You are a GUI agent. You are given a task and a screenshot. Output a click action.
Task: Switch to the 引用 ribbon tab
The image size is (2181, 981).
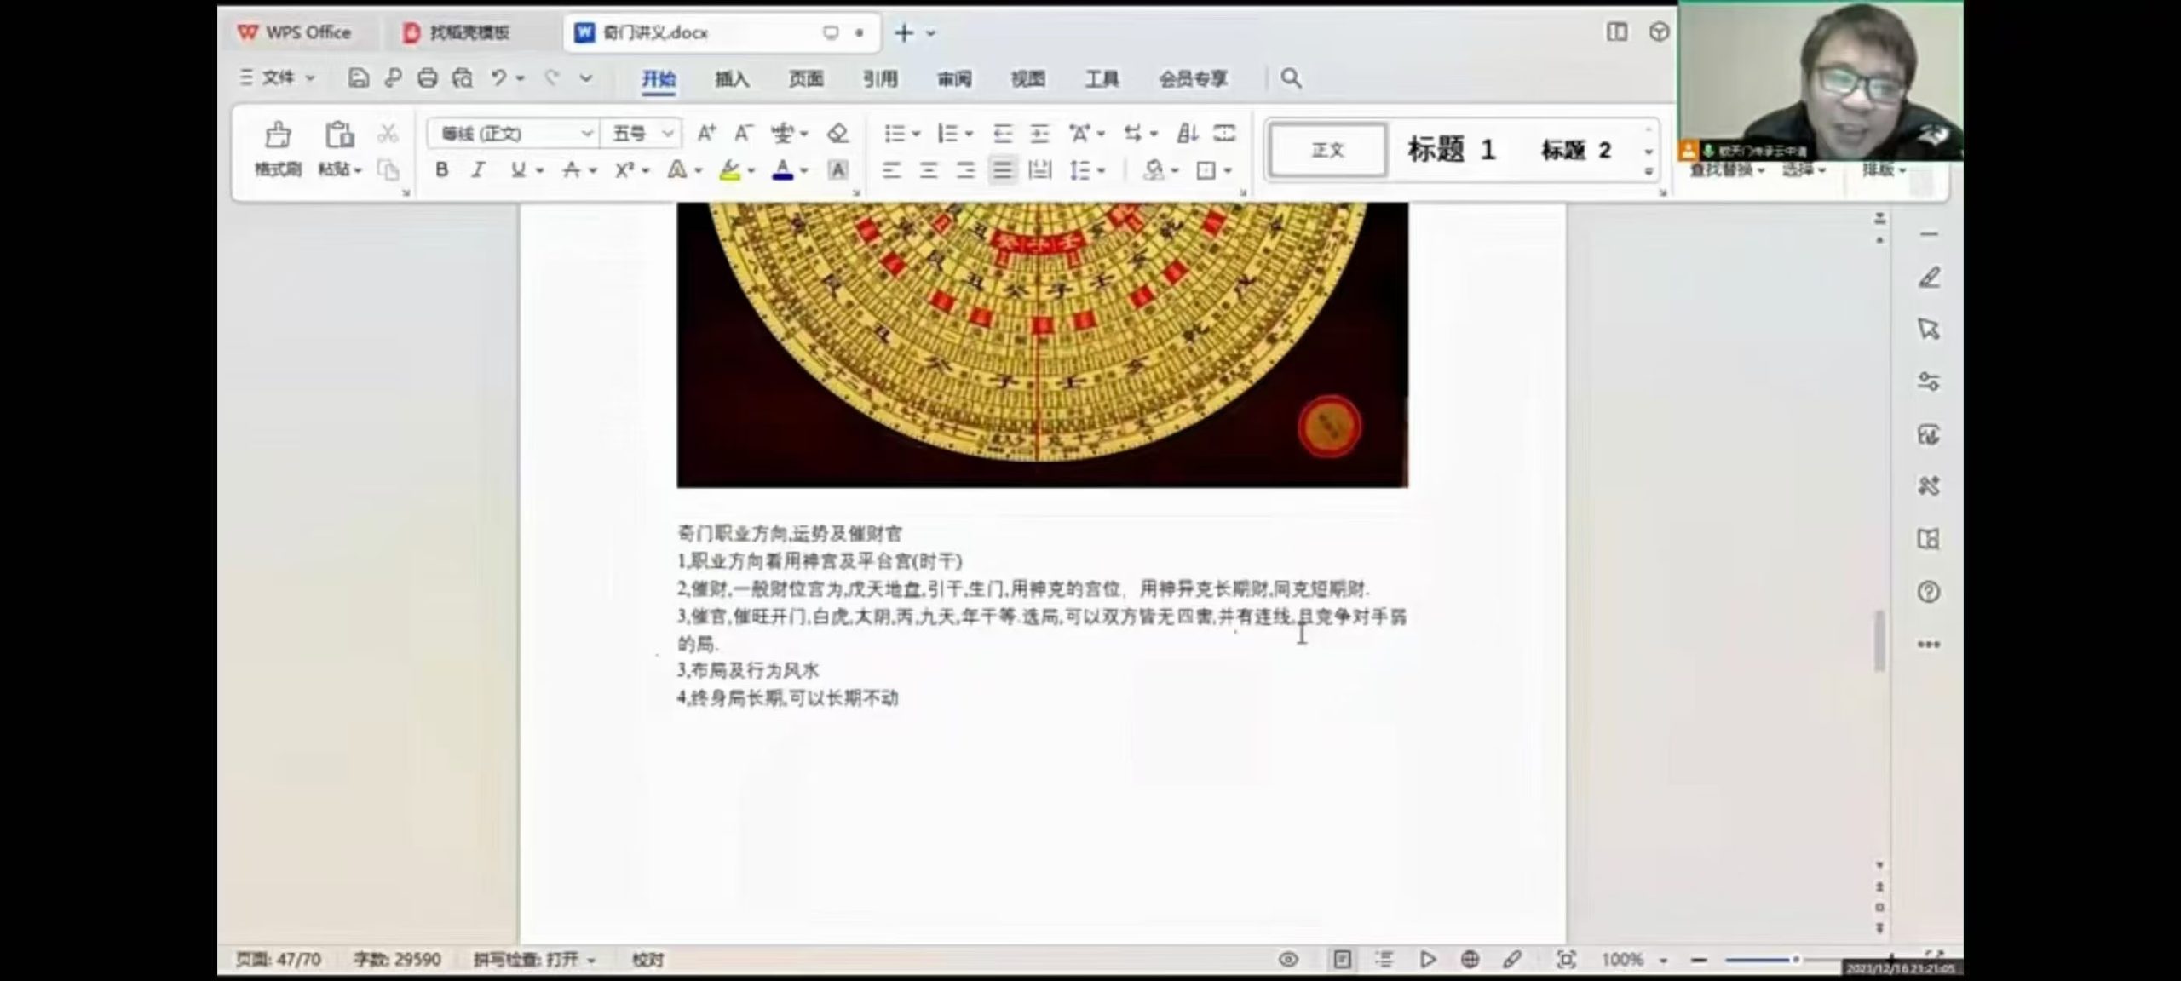pos(880,78)
